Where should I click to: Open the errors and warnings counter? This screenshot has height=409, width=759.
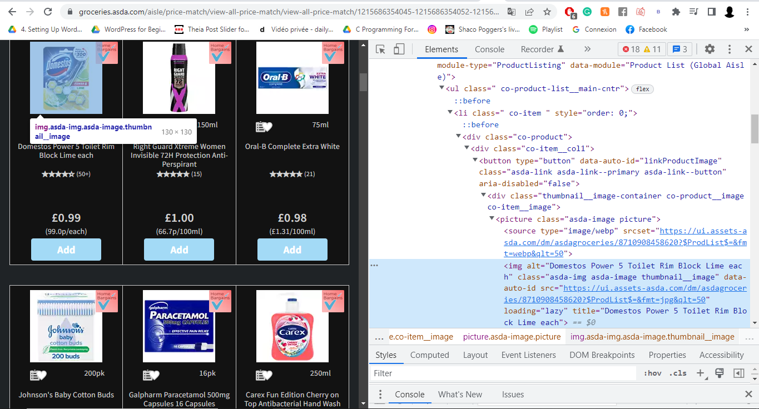pyautogui.click(x=642, y=49)
